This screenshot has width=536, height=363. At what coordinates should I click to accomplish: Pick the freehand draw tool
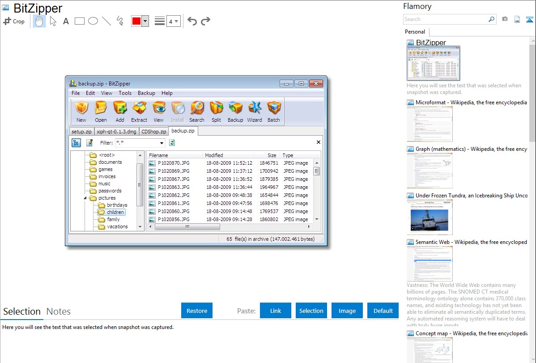(120, 21)
